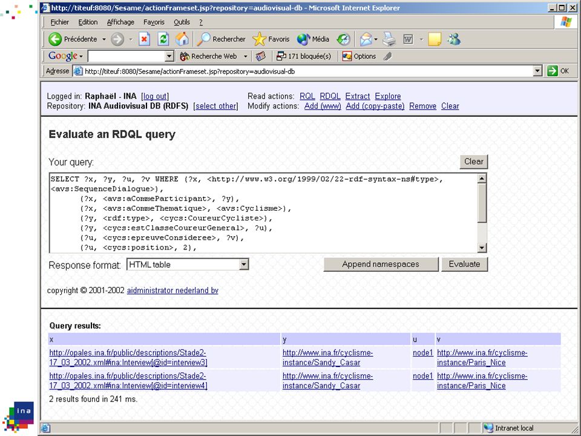Refresh the page with green arrows icon
The height and width of the screenshot is (436, 581).
[x=163, y=39]
